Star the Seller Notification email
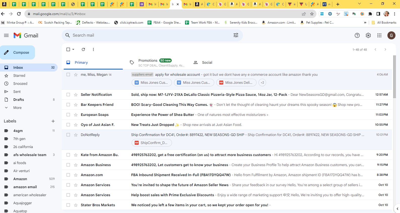400x213 pixels. (76, 95)
